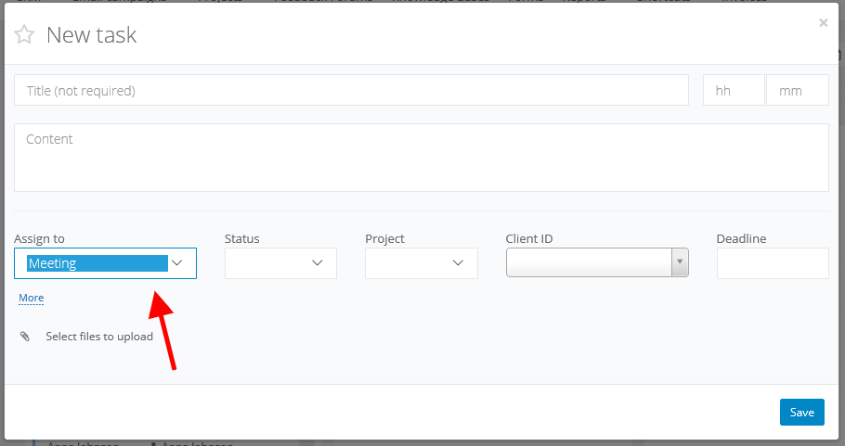
Task: Click the Deadline date field
Action: (x=772, y=263)
